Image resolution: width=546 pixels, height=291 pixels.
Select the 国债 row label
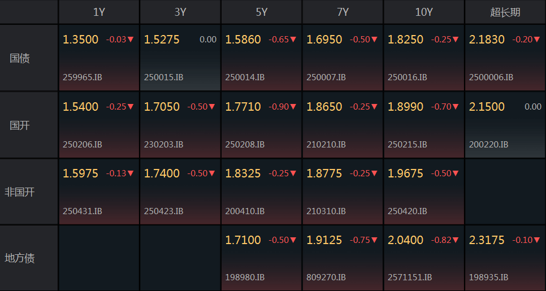pos(20,58)
